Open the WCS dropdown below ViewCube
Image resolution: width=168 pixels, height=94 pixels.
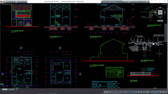(x=160, y=21)
